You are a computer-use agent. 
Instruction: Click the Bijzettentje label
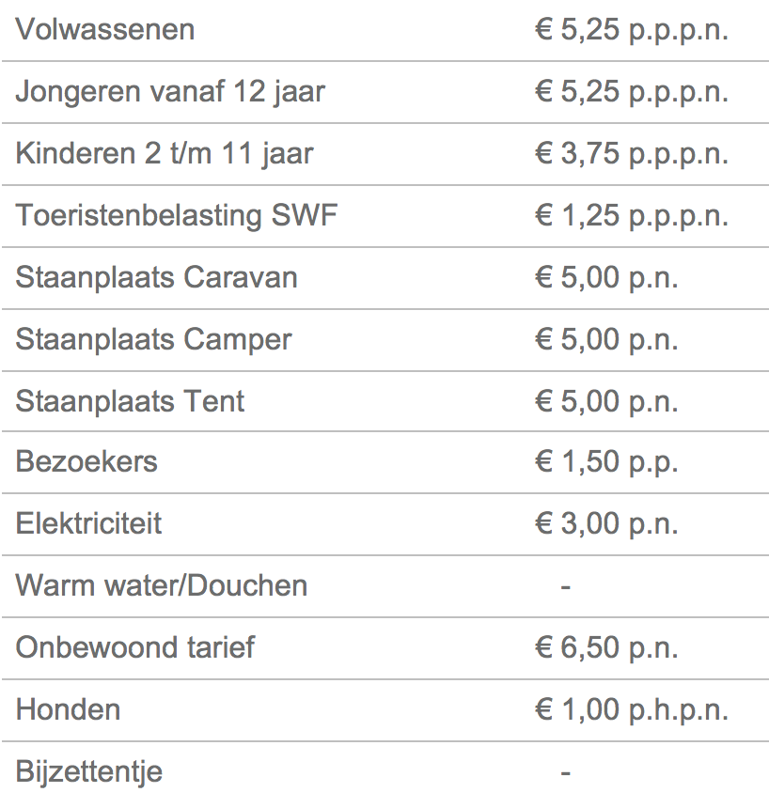click(89, 772)
